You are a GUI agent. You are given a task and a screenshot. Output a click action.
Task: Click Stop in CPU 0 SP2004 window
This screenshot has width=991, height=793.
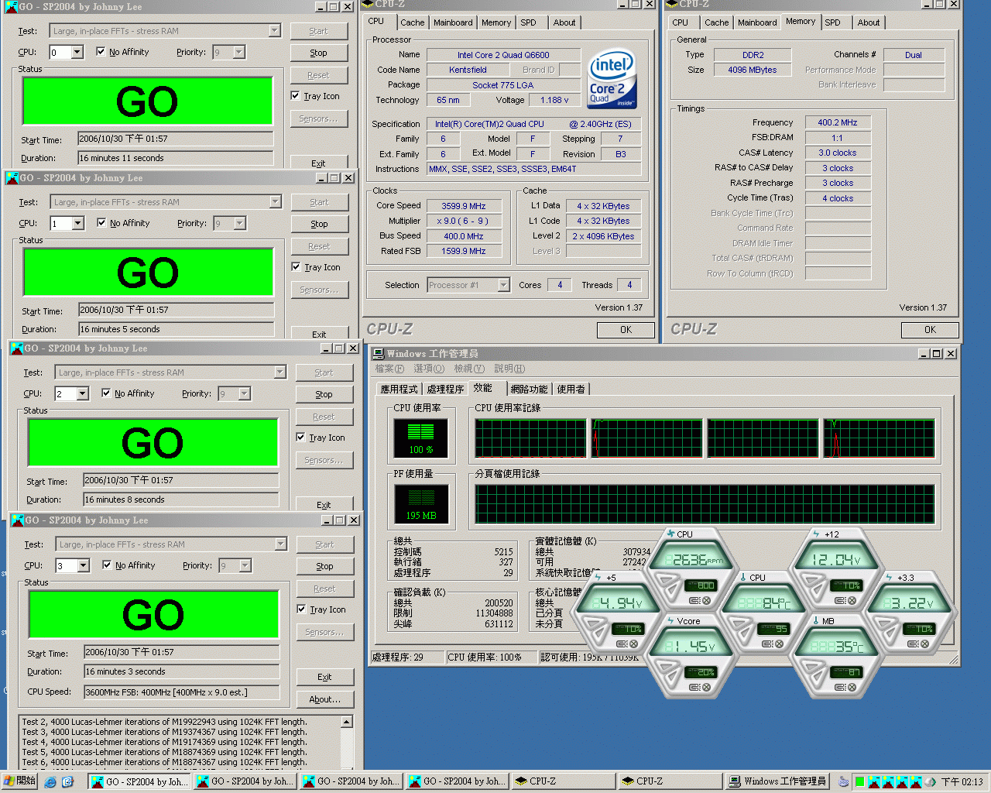(x=318, y=53)
